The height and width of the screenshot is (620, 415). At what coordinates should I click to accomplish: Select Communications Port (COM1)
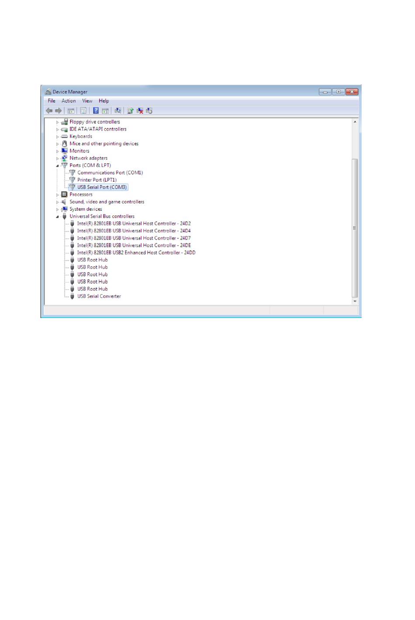pos(110,173)
